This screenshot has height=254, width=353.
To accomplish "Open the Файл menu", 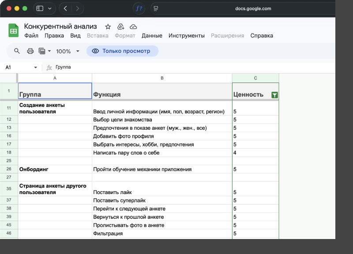I will coord(31,36).
